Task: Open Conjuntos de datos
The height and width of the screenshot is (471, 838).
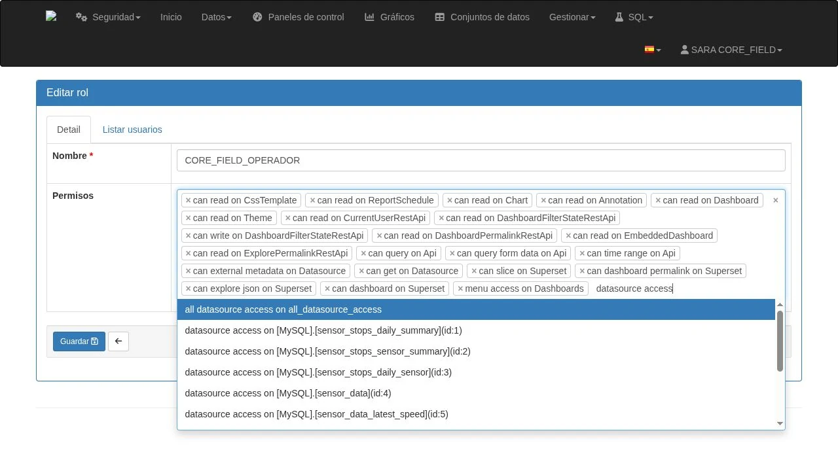Action: pos(482,17)
